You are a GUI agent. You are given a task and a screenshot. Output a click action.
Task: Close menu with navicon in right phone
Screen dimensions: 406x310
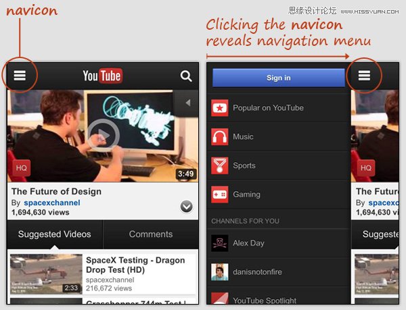tap(364, 76)
